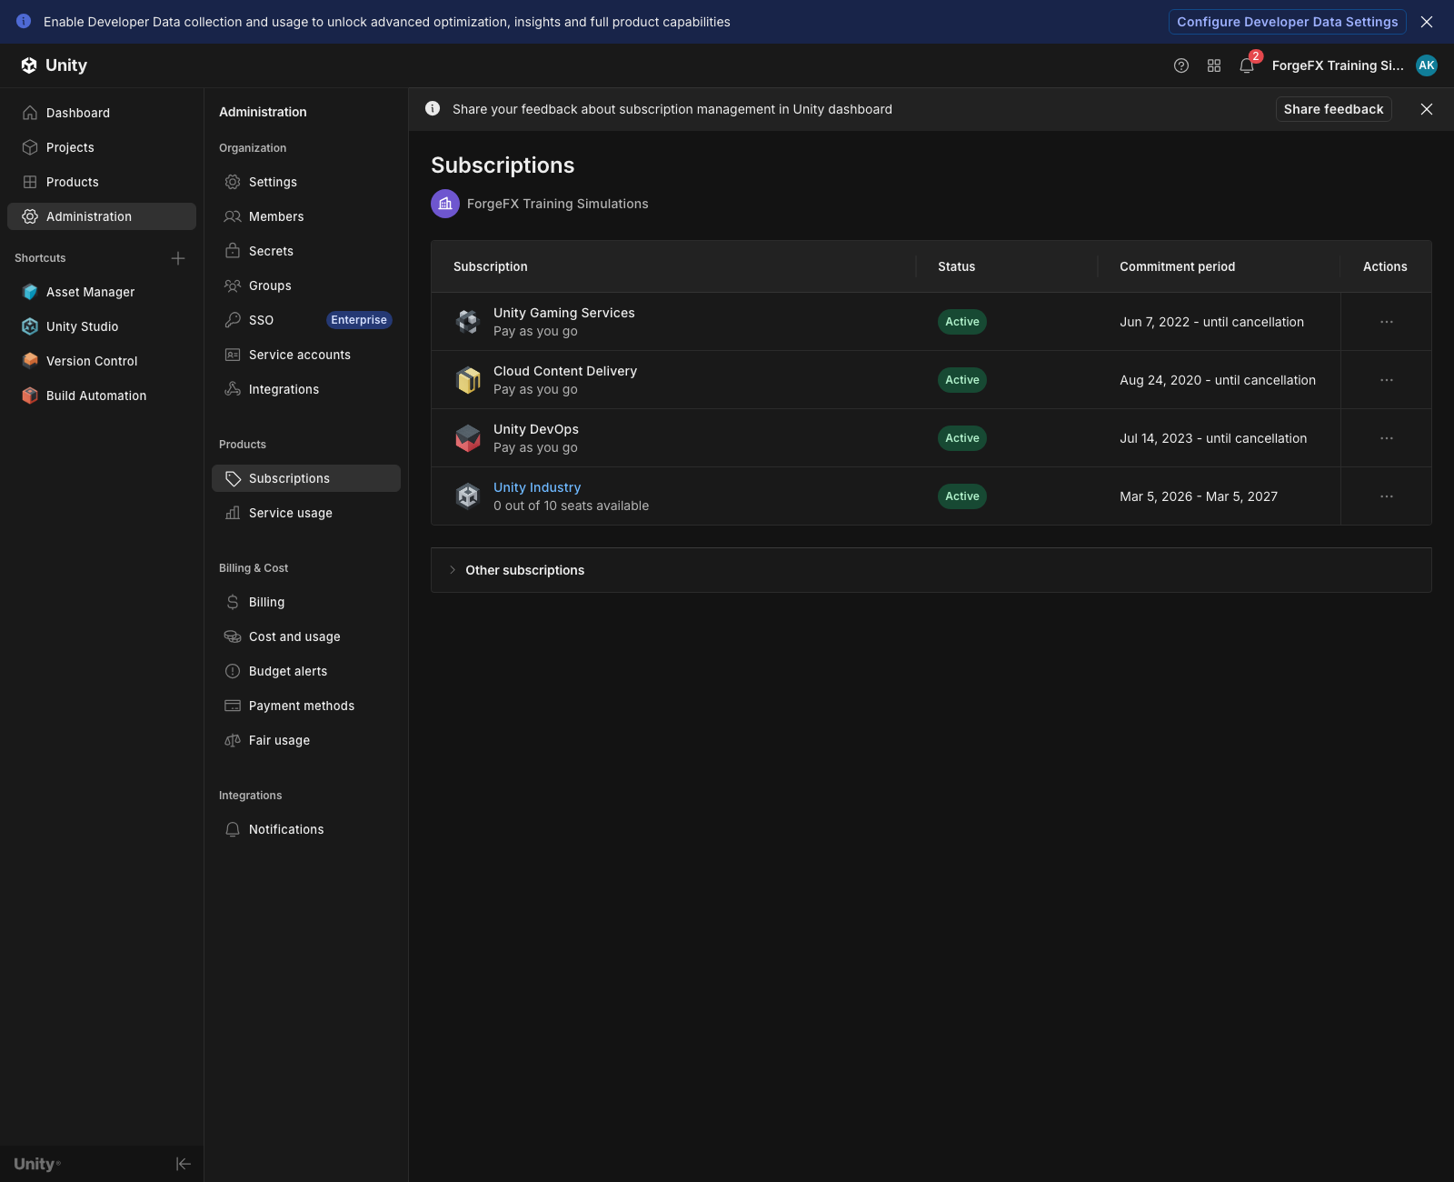Click the Version Control icon

30,361
